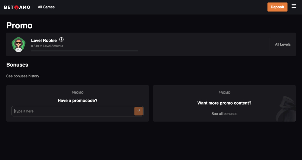Click the "Have a promocode?" heading
Viewport: 302px width, 160px height.
[x=78, y=100]
